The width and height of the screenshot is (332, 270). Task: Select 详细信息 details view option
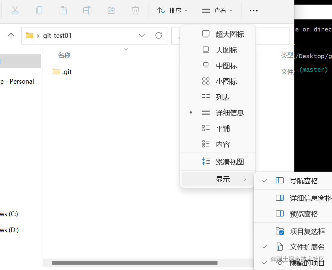point(218,113)
